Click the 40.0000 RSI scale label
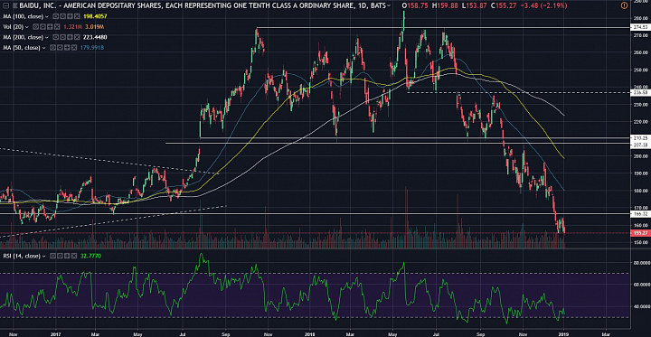 coord(641,306)
